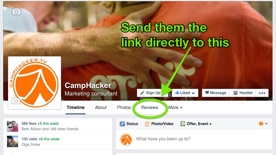Open the About tab

point(101,108)
